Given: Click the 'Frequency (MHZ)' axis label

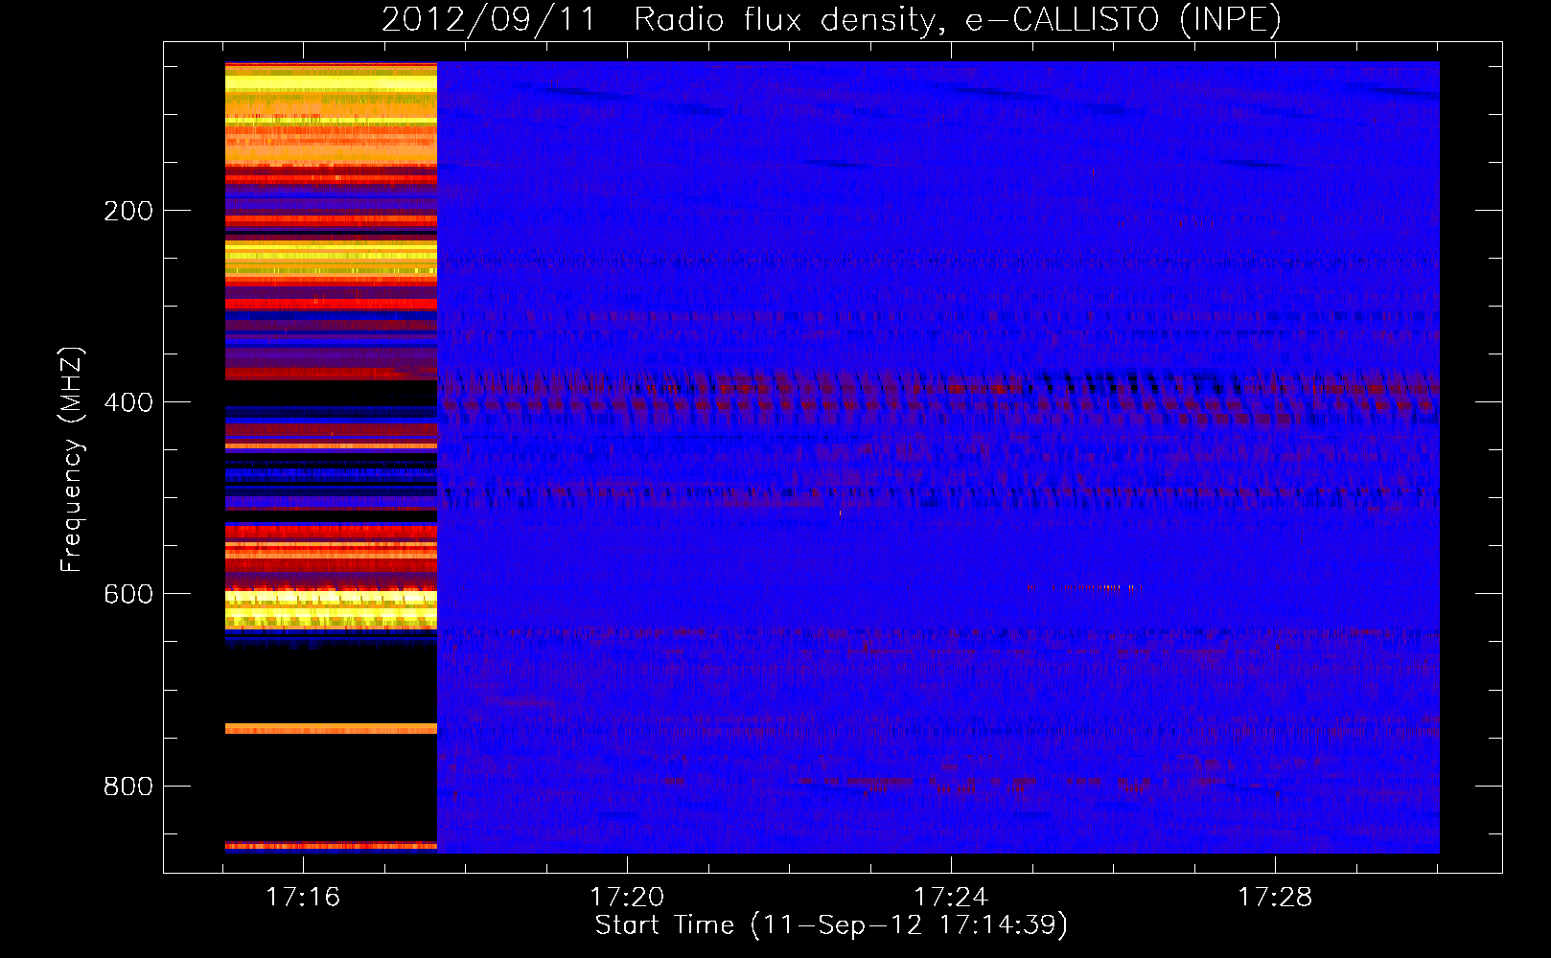Looking at the screenshot, I should click(x=72, y=460).
